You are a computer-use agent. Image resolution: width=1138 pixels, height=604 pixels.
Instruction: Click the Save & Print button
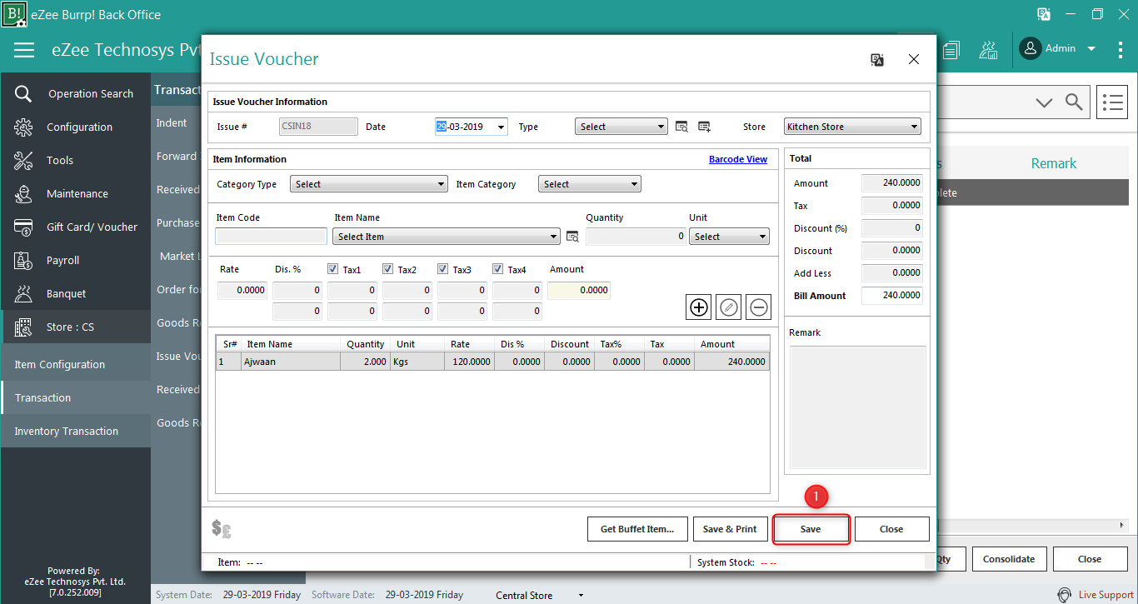[x=730, y=529]
